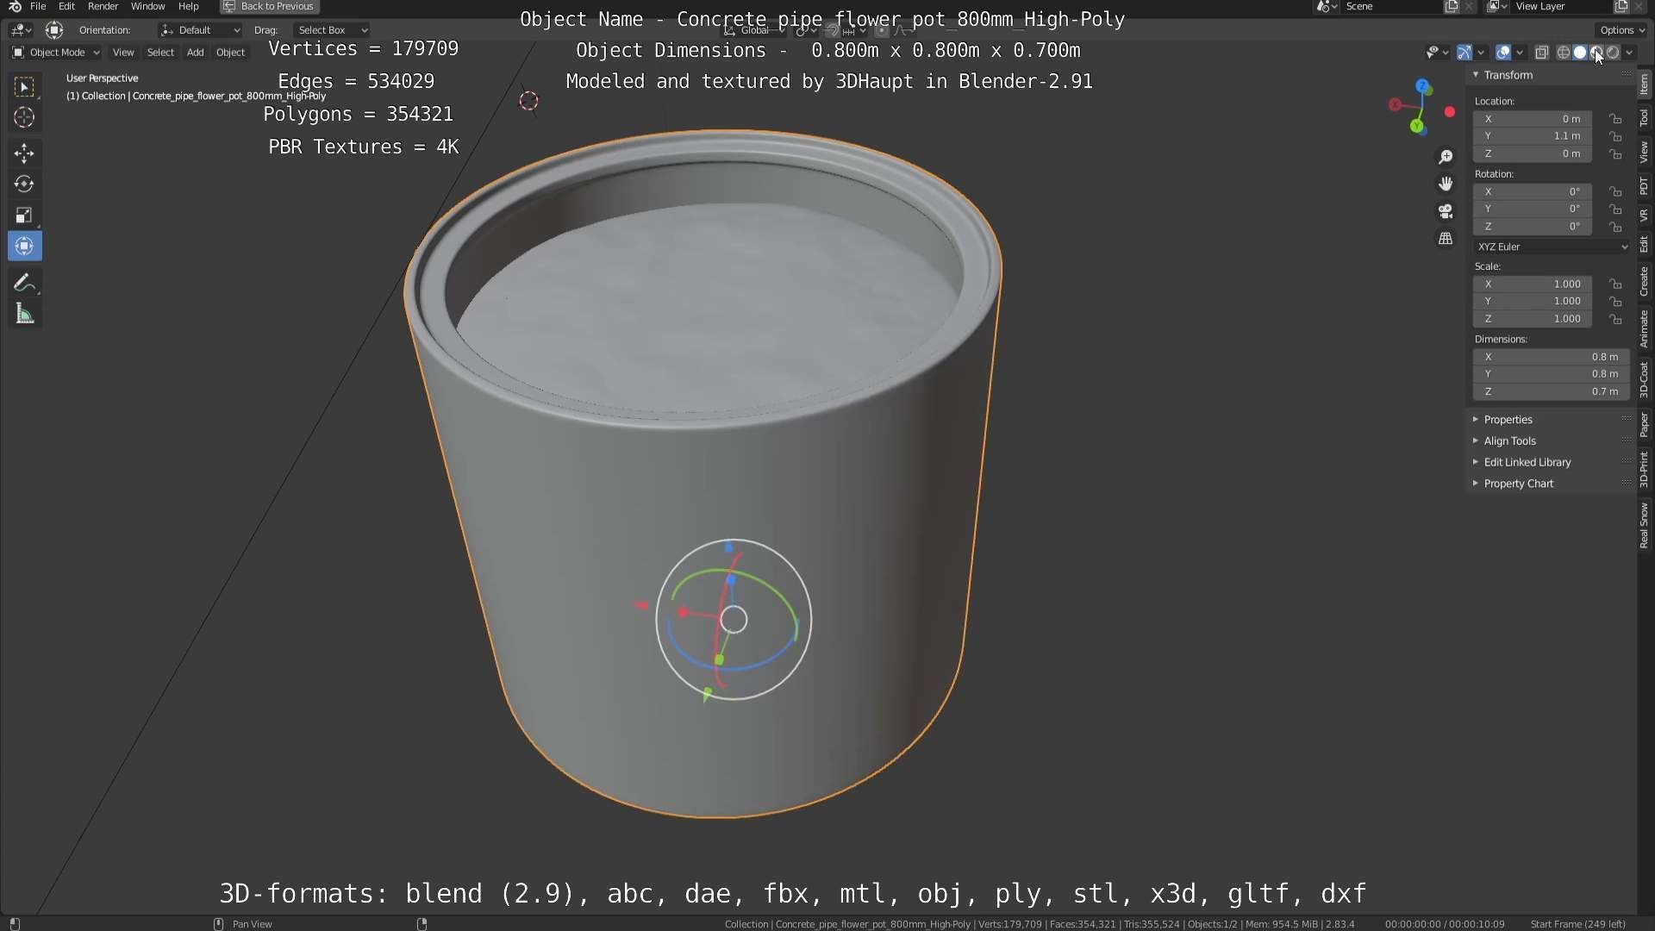This screenshot has height=931, width=1655.
Task: Click the Pan view hand icon
Action: point(1446,184)
